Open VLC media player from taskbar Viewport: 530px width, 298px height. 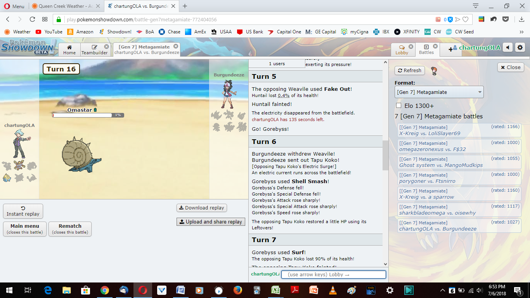[333, 290]
